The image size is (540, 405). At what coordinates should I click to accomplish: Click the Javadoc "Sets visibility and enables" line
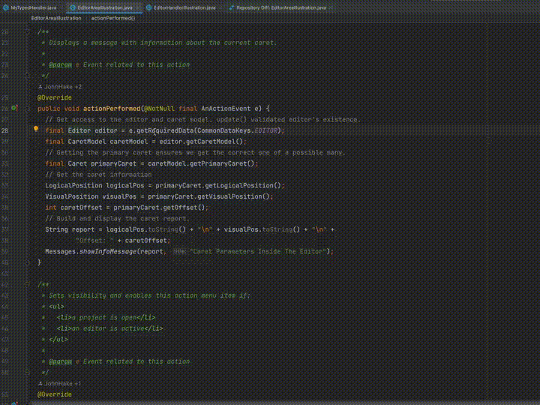point(146,295)
